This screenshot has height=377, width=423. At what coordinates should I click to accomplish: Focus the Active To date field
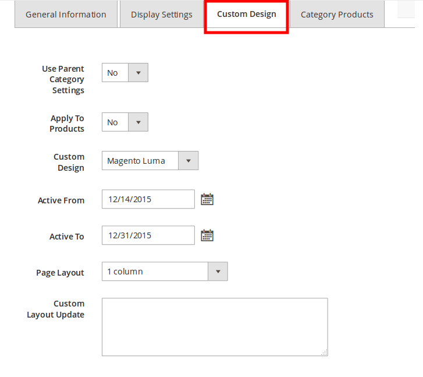coord(148,235)
